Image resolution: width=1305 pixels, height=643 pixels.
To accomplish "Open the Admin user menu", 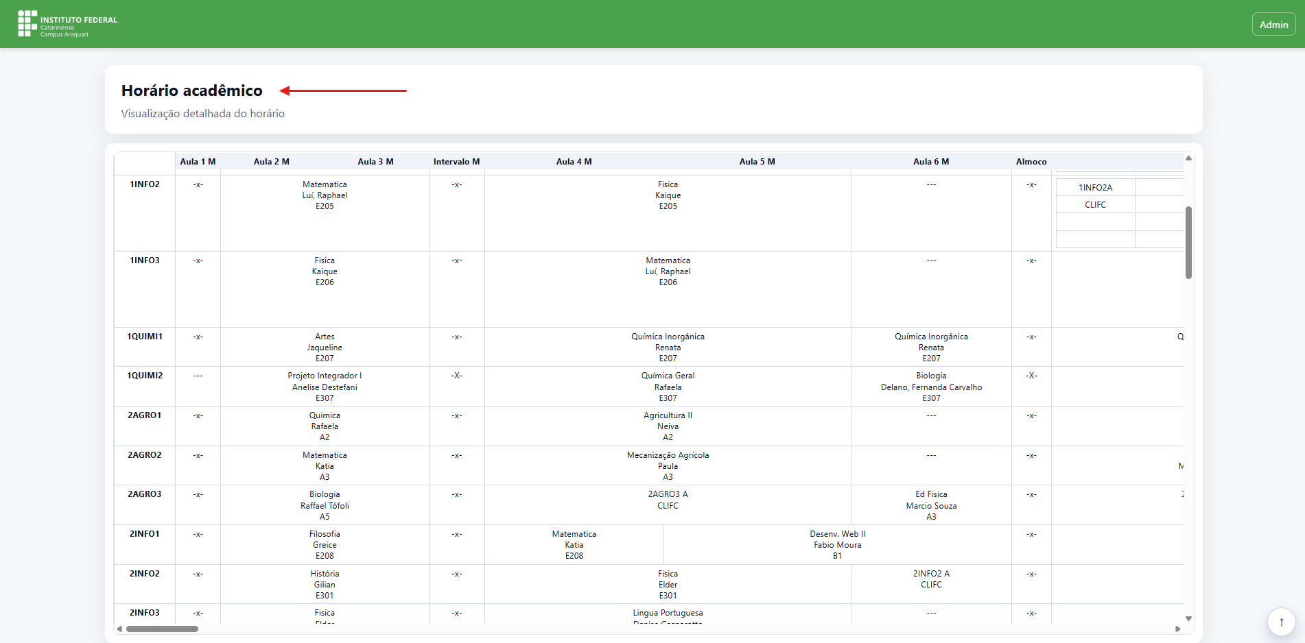I will [x=1273, y=25].
